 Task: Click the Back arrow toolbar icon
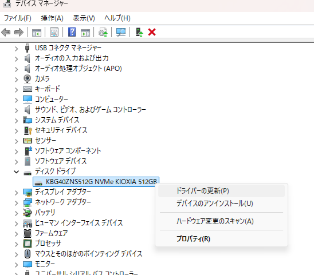[6, 32]
